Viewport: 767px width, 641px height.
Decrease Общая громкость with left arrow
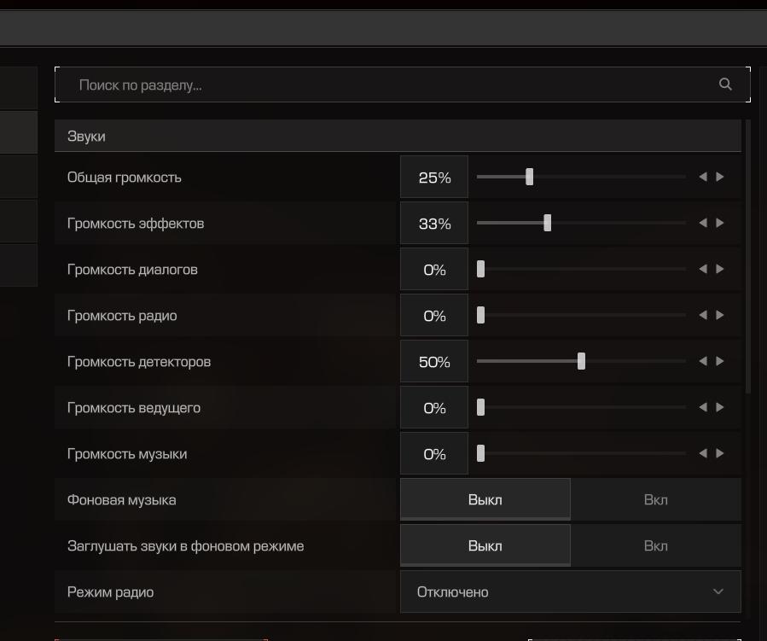703,177
